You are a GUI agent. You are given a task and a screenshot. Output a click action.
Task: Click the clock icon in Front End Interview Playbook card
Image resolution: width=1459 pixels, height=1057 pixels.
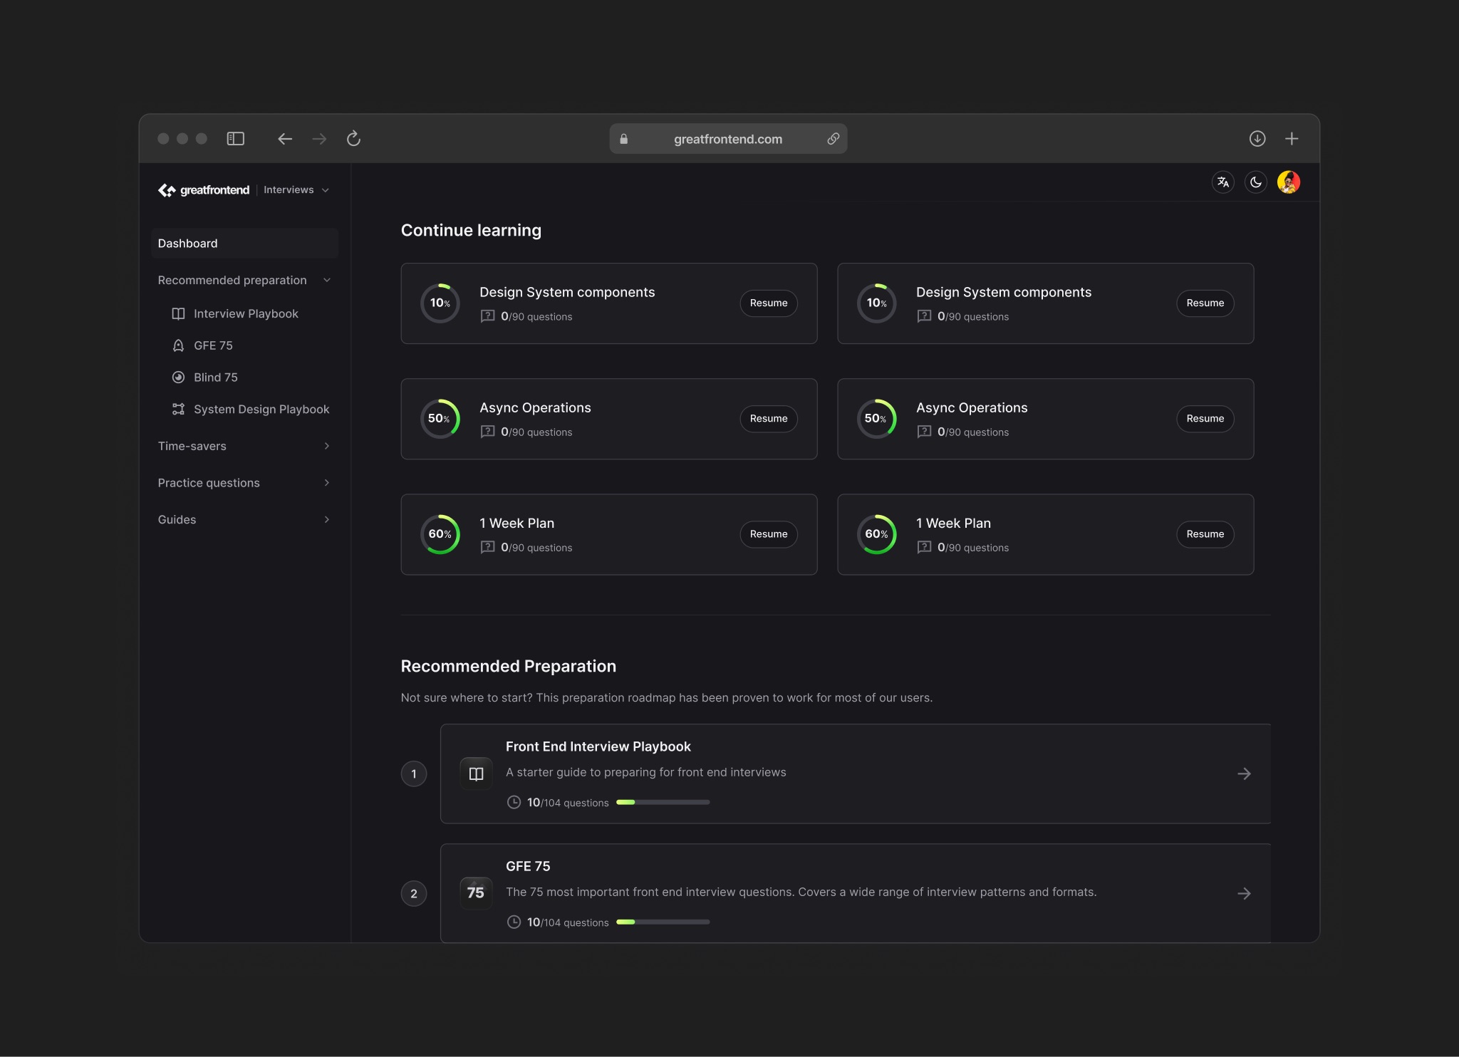coord(514,802)
